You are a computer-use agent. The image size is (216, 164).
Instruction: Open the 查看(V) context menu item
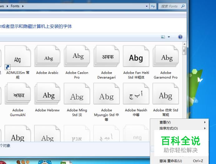(x=179, y=122)
